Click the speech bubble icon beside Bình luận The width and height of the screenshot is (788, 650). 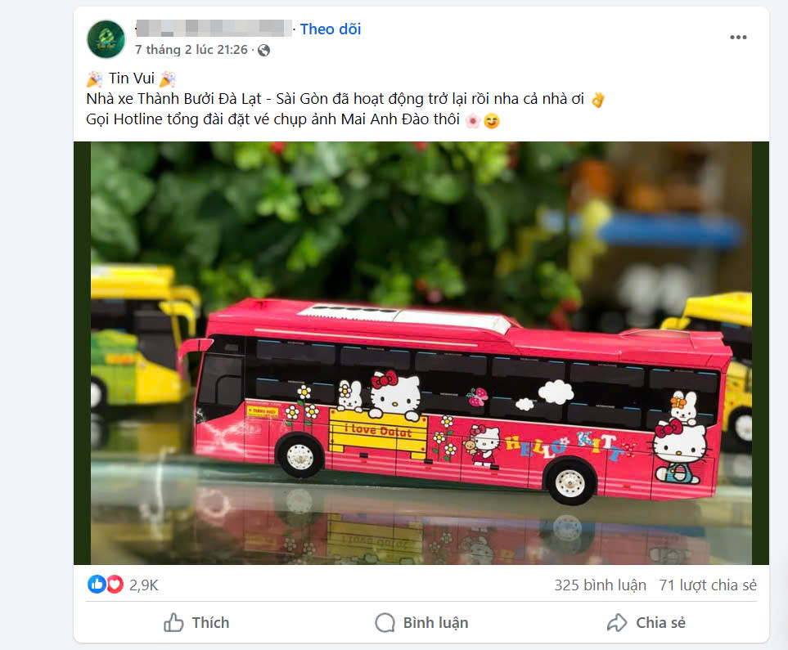(x=385, y=622)
